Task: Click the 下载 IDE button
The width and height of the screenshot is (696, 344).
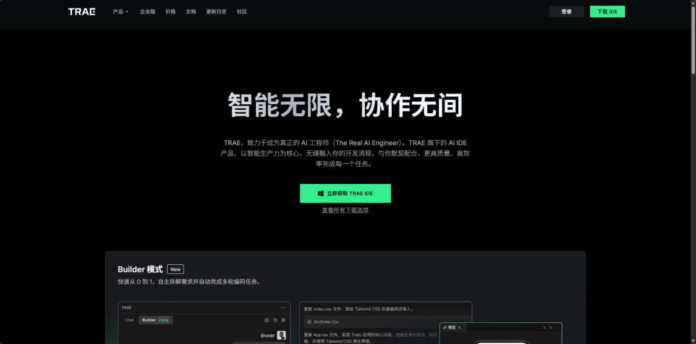Action: point(607,12)
